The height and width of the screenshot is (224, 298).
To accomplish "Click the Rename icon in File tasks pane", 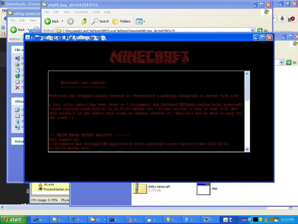I will tap(17, 58).
